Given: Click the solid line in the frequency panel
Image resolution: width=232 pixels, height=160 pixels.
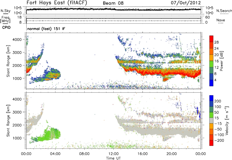Looking at the screenshot, I should [113, 18].
